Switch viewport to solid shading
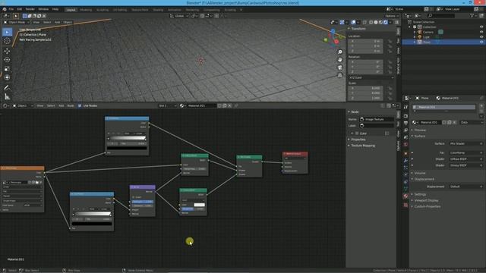The width and height of the screenshot is (486, 273). click(x=376, y=22)
